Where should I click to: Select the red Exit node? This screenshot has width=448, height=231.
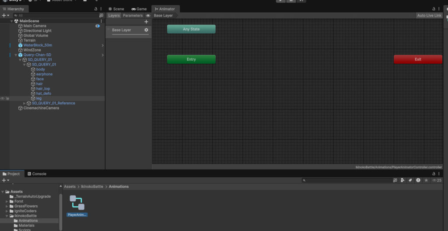(x=418, y=59)
